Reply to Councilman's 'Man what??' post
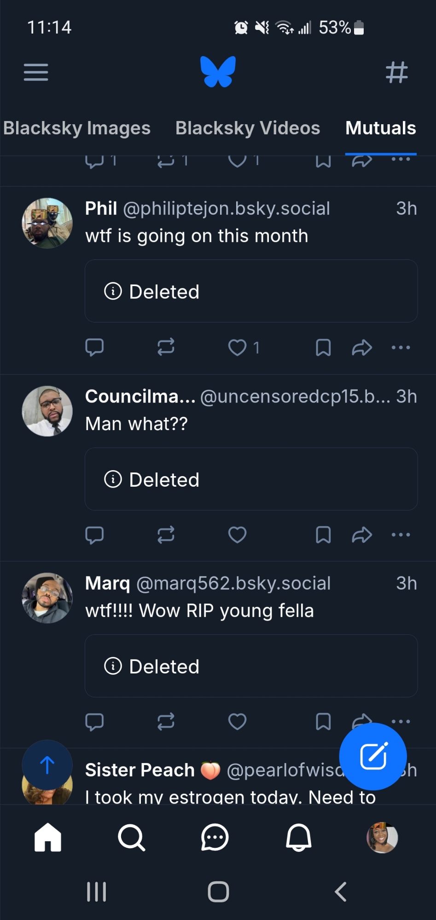 click(94, 535)
